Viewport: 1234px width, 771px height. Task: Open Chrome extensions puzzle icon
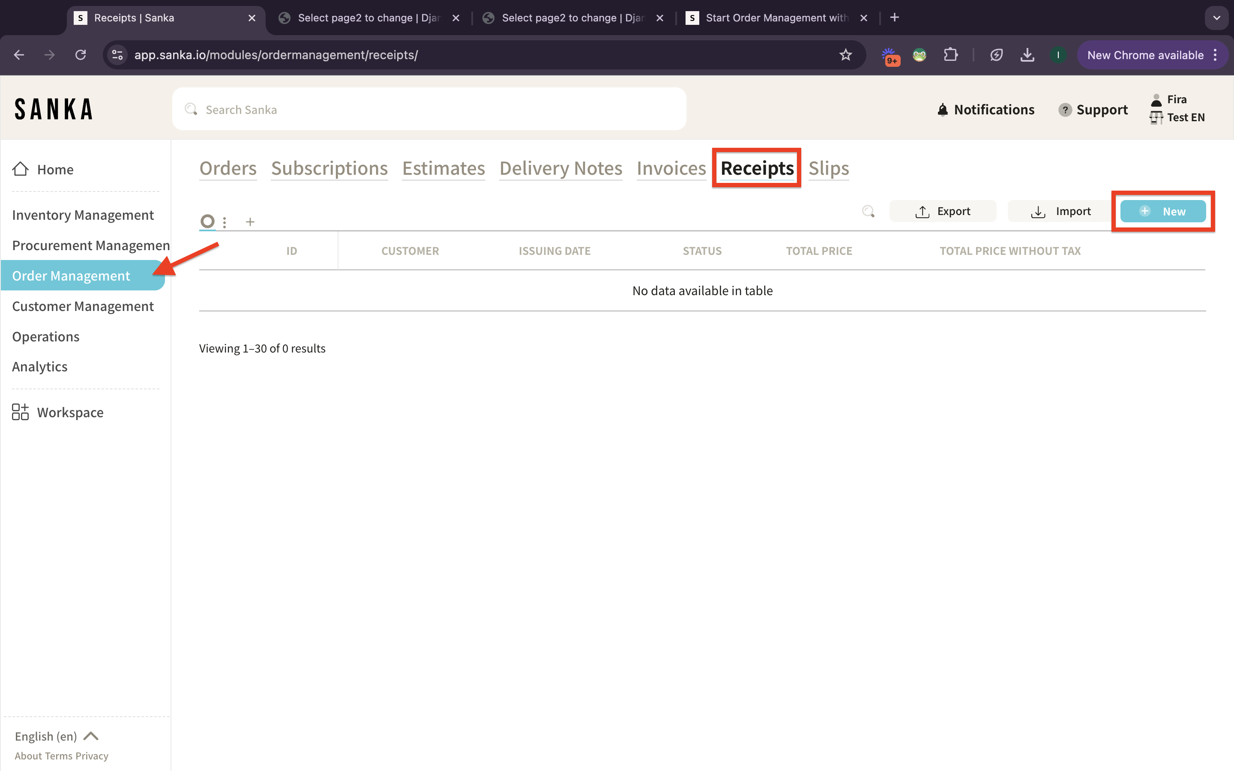pos(950,55)
